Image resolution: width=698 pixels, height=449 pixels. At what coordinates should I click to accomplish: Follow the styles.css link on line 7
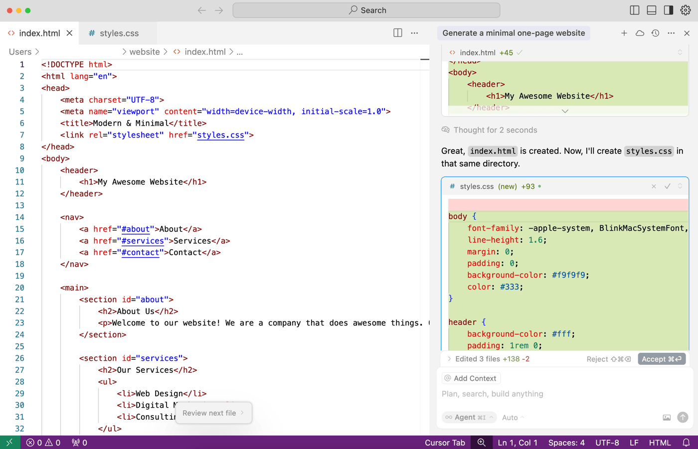click(x=221, y=135)
